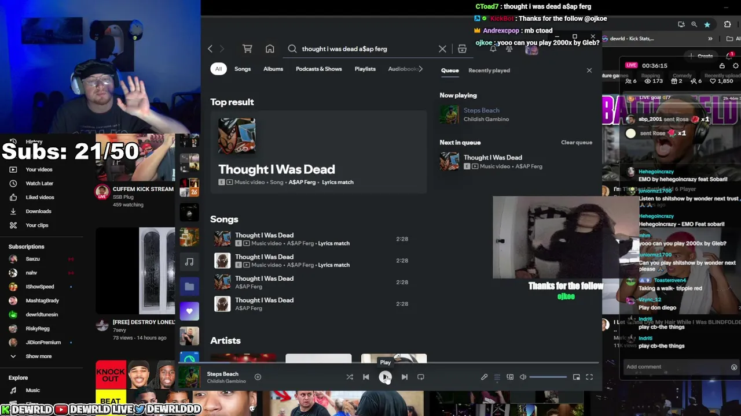
Task: Enter full screen in player bar
Action: coord(589,377)
